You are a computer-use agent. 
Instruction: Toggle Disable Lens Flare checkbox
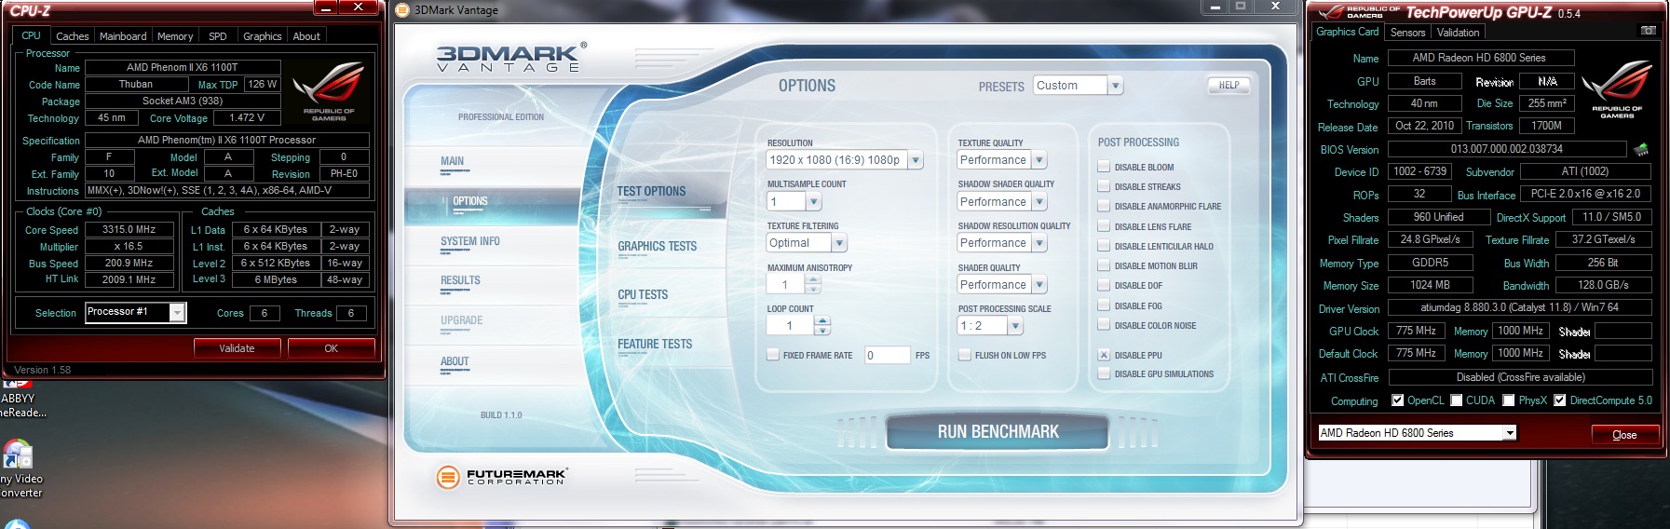coord(1104,226)
